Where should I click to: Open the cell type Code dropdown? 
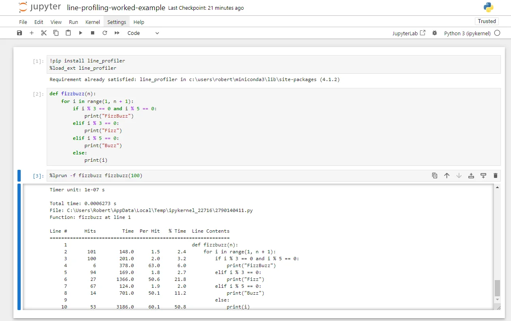coord(143,33)
